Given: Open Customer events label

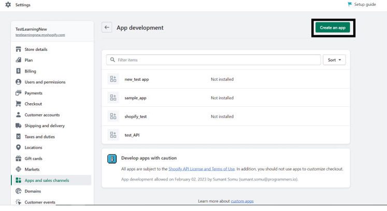Looking at the screenshot, I should point(40,202).
